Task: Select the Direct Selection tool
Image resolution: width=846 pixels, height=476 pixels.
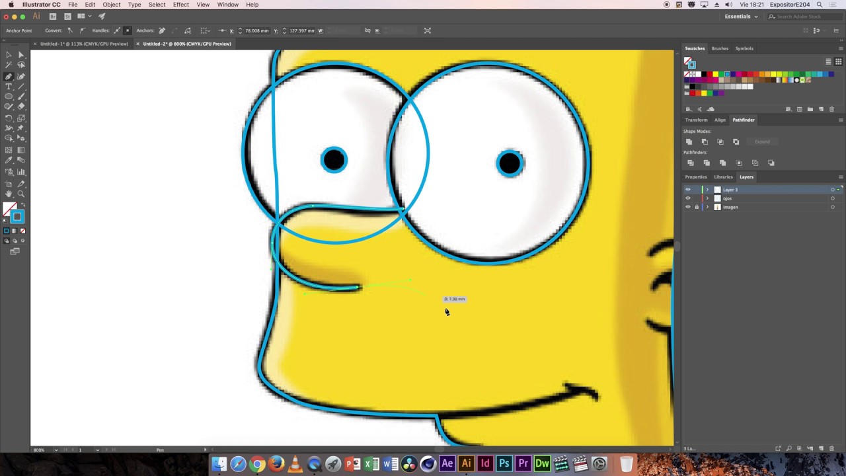Action: [x=21, y=55]
